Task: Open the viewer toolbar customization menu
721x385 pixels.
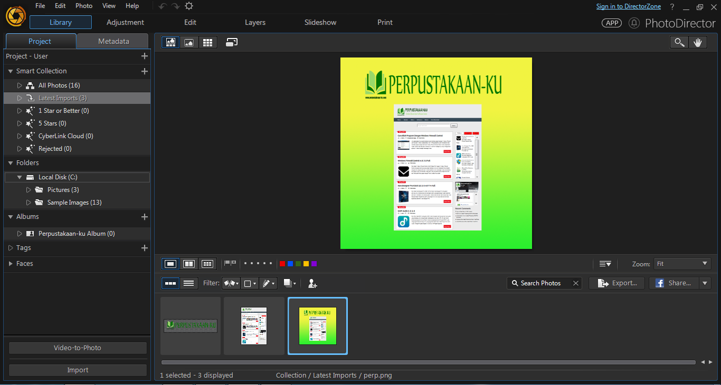Action: click(x=605, y=264)
